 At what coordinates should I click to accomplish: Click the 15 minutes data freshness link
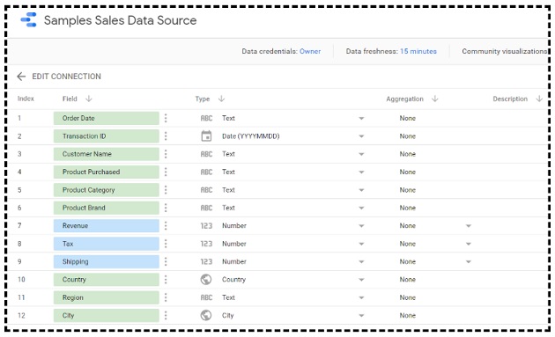coord(418,51)
